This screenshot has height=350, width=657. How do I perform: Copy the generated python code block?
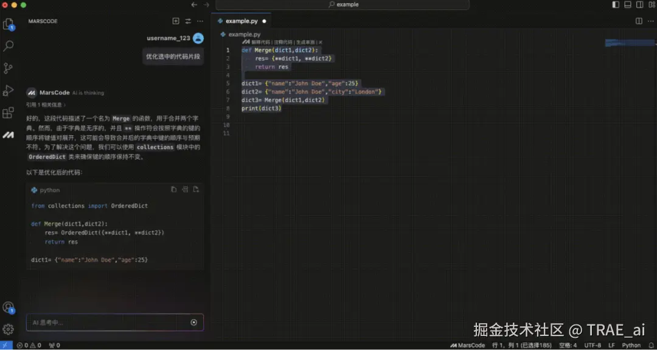pyautogui.click(x=174, y=189)
